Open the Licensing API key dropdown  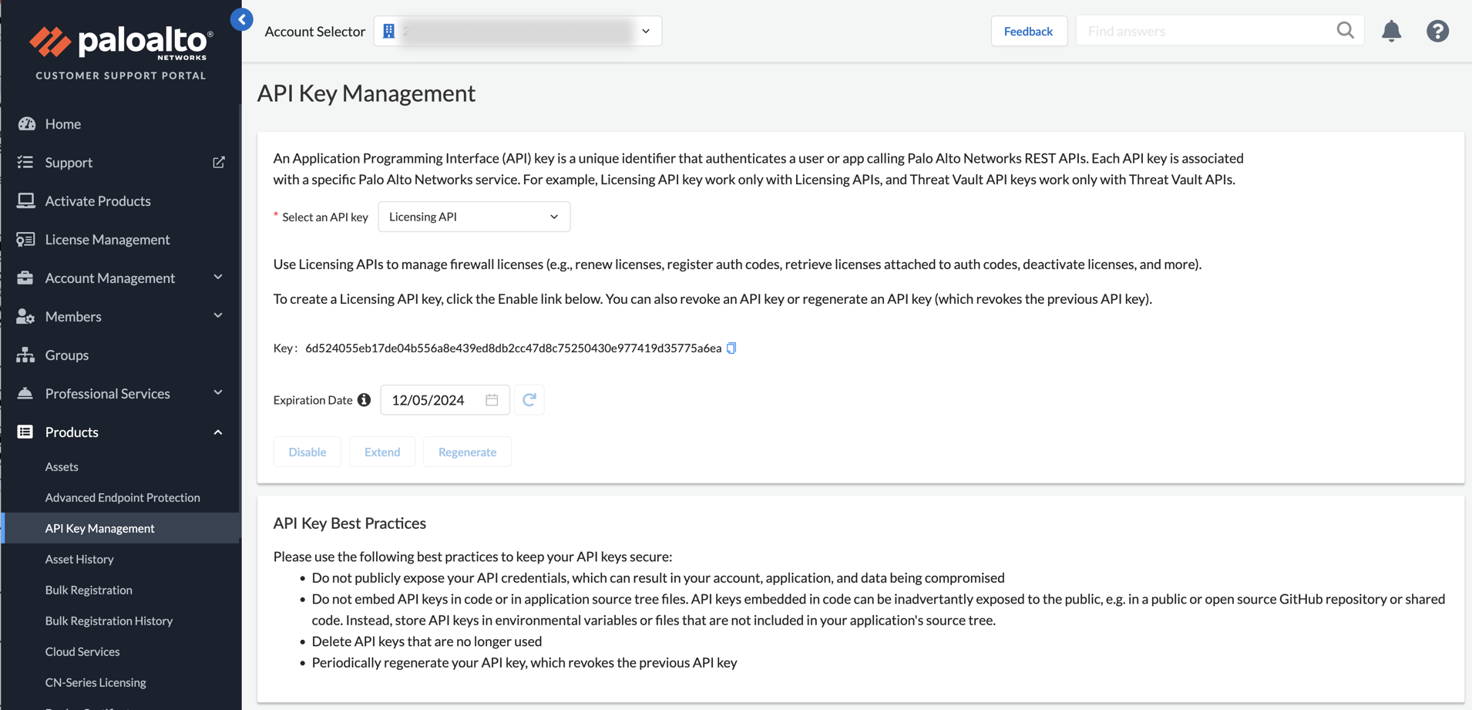point(474,217)
